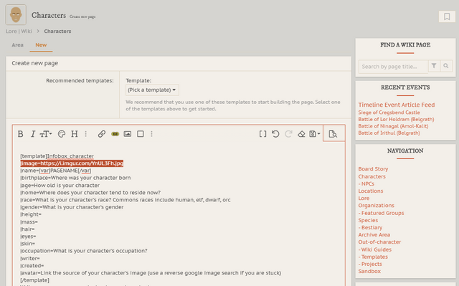This screenshot has height=286, width=459.
Task: Go to Out-of-character section
Action: 379,242
